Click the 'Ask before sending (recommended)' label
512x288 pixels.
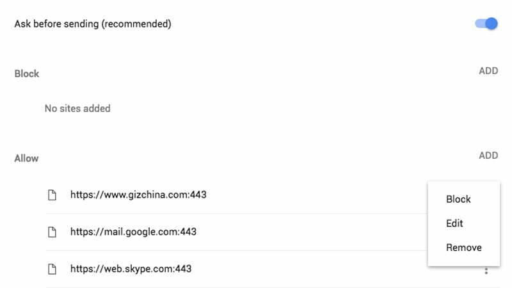tap(93, 24)
